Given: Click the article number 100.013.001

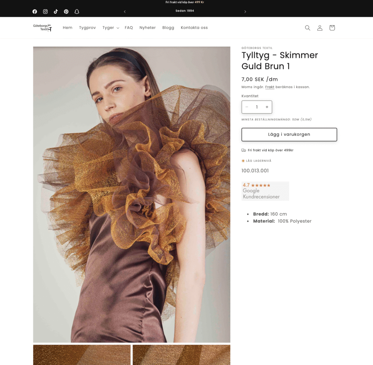Looking at the screenshot, I should pyautogui.click(x=255, y=171).
